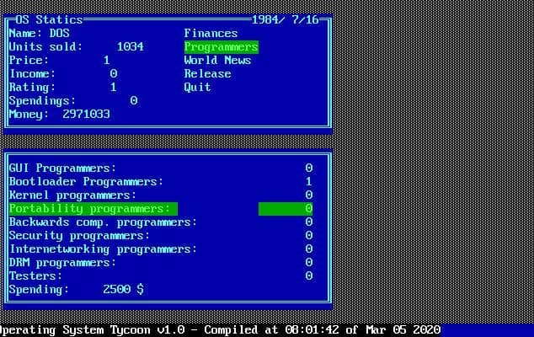
Task: Click the GUI Programmers count value
Action: click(308, 168)
